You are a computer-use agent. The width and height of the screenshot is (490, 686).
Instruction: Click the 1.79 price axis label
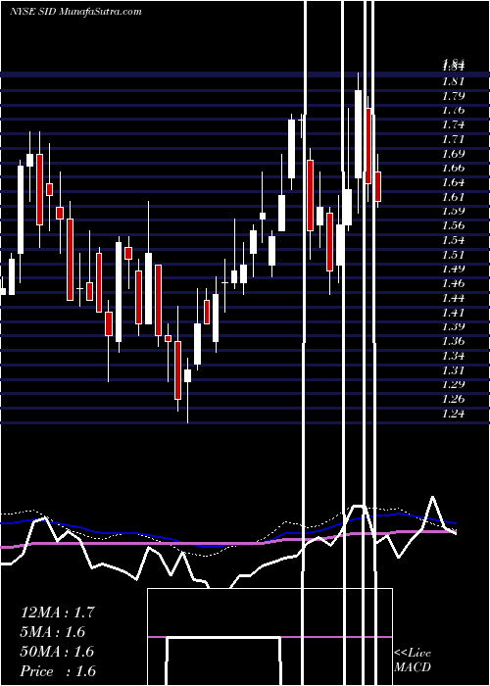pos(453,96)
